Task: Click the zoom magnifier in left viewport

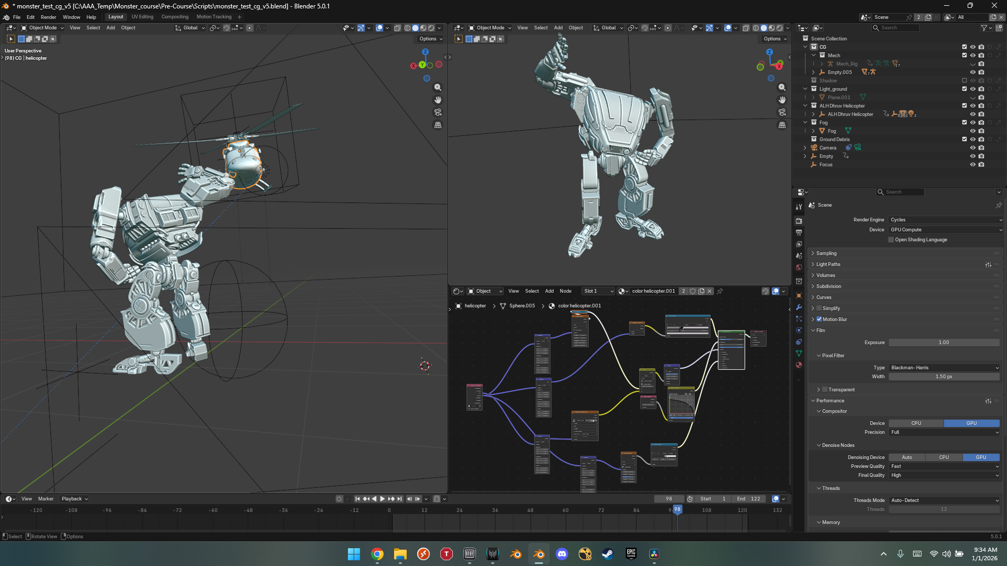Action: coord(438,88)
